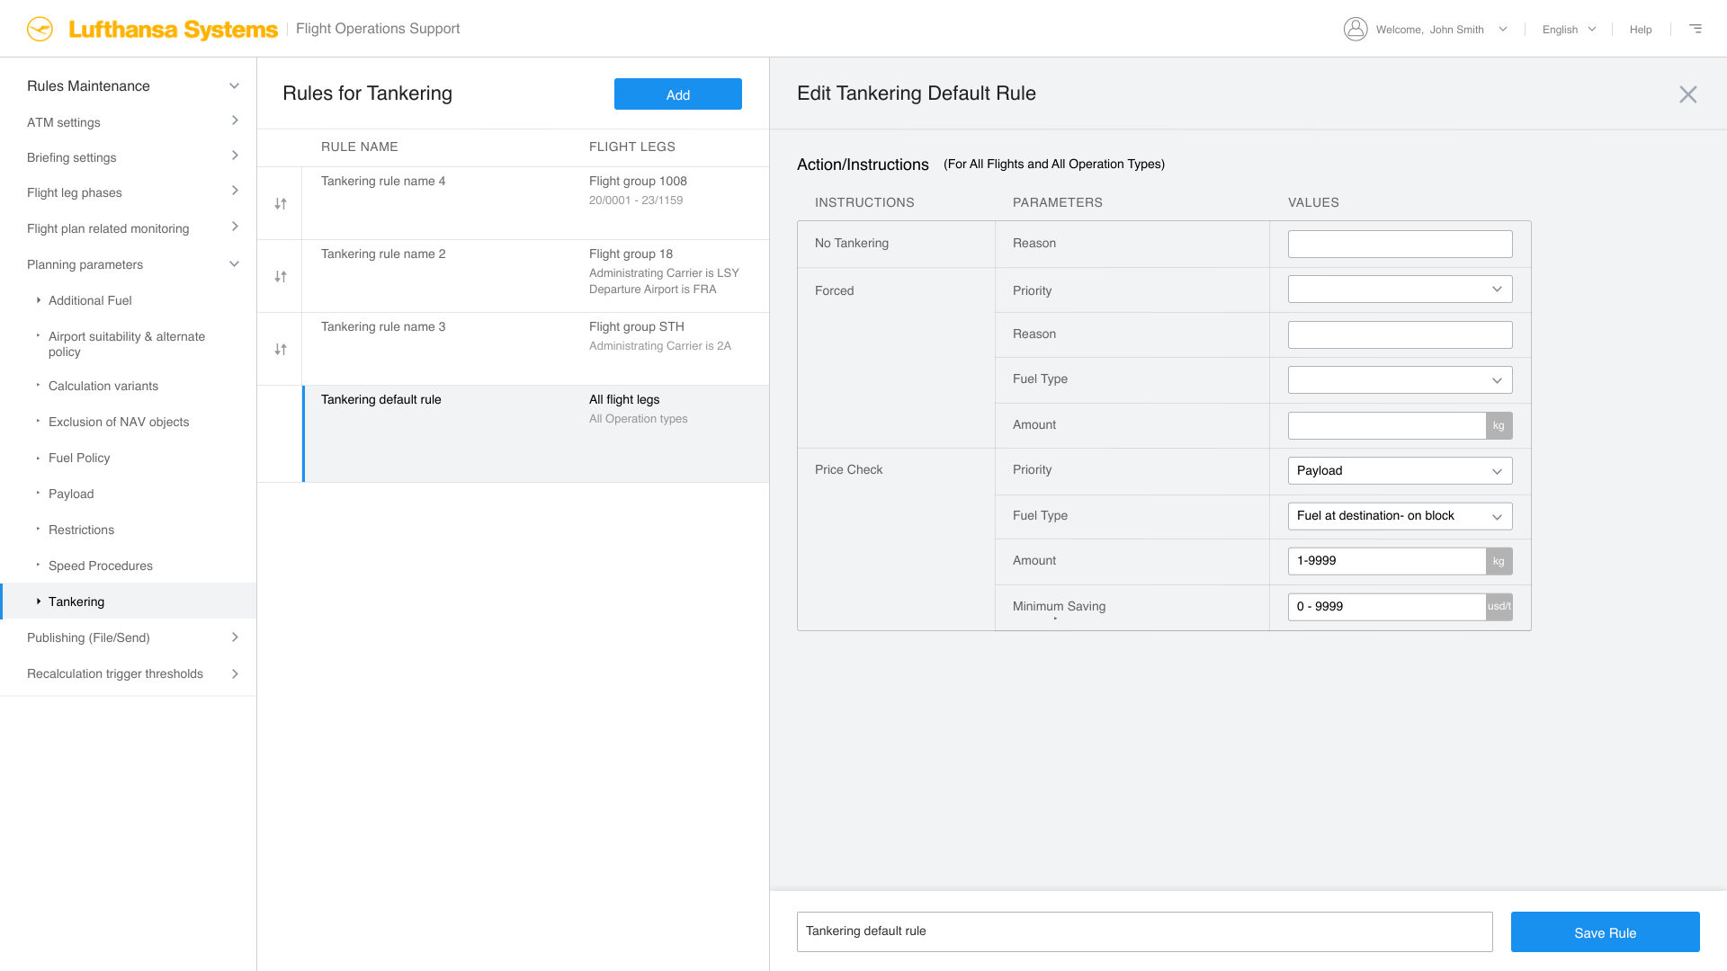Viewport: 1727px width, 971px height.
Task: Open the Forced Fuel Type dropdown
Action: click(x=1400, y=380)
